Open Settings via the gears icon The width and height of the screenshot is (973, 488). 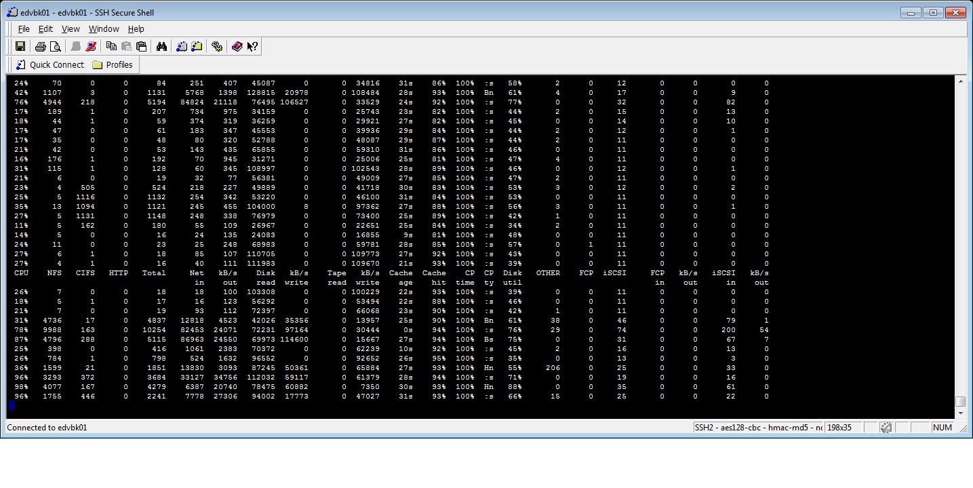[217, 47]
